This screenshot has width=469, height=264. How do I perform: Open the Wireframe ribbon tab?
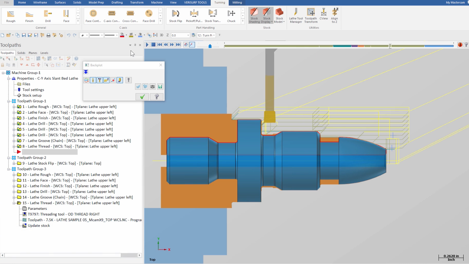coord(40,2)
